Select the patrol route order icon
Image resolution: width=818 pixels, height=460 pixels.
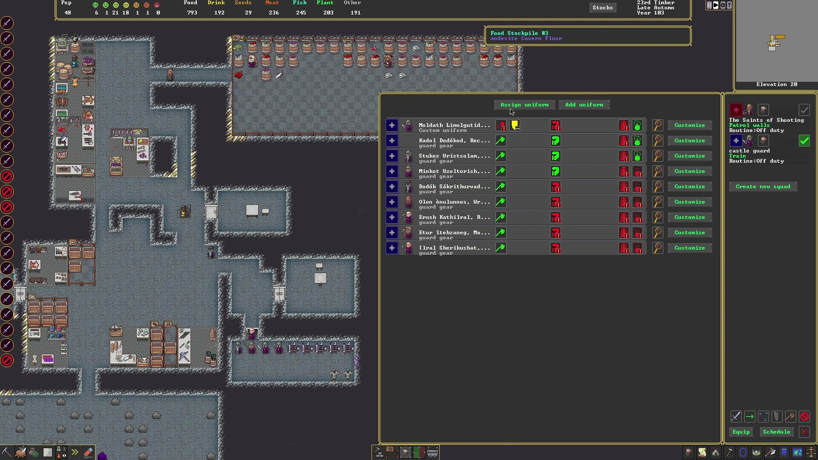coord(763,417)
